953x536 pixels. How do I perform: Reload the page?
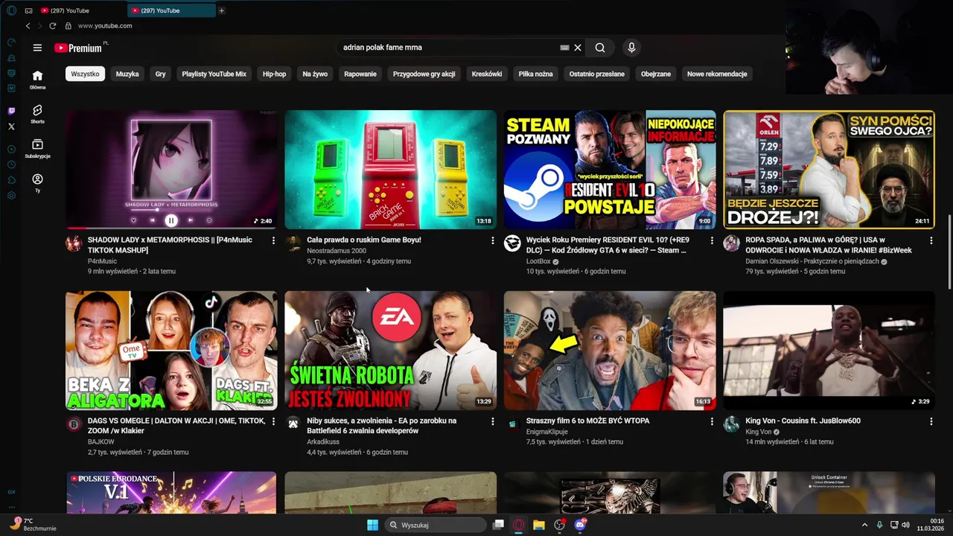pos(52,26)
